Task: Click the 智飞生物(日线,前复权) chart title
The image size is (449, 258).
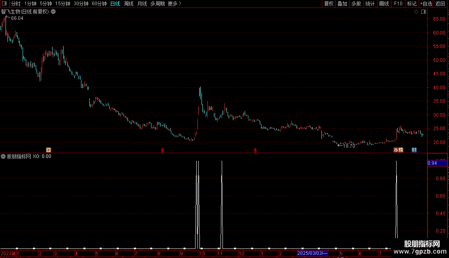Action: coord(25,12)
